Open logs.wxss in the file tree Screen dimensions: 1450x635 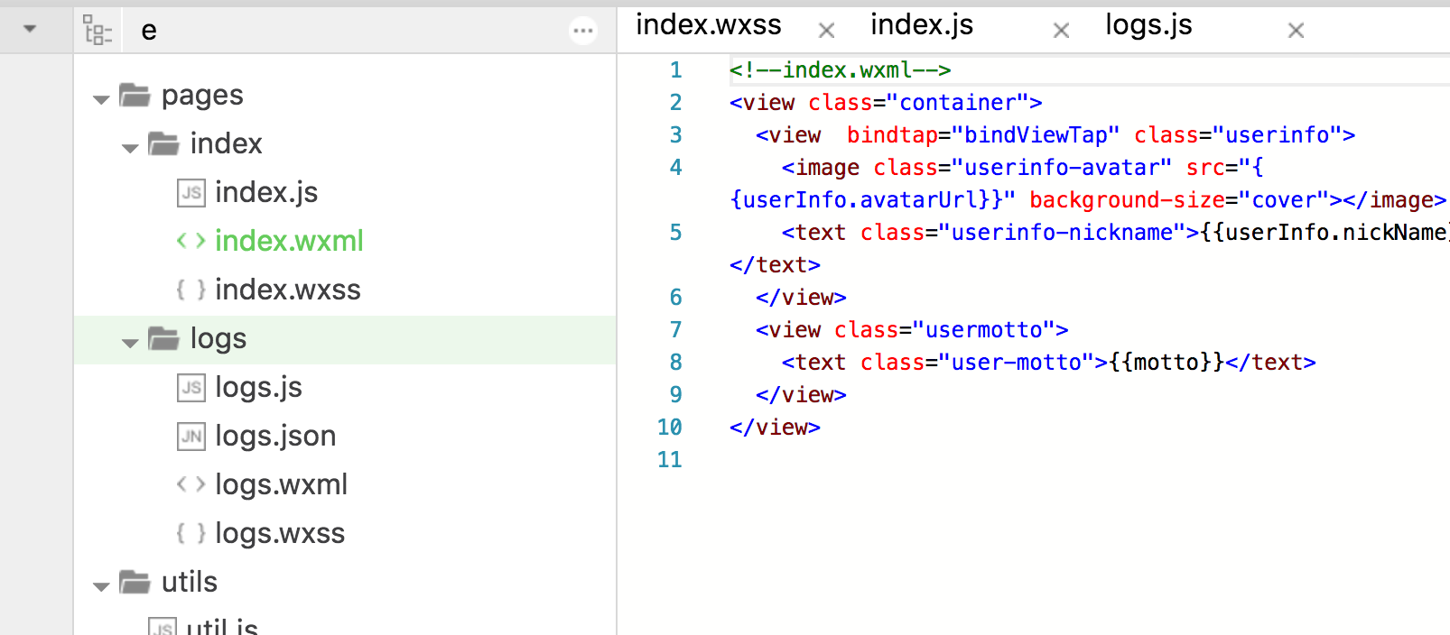279,534
